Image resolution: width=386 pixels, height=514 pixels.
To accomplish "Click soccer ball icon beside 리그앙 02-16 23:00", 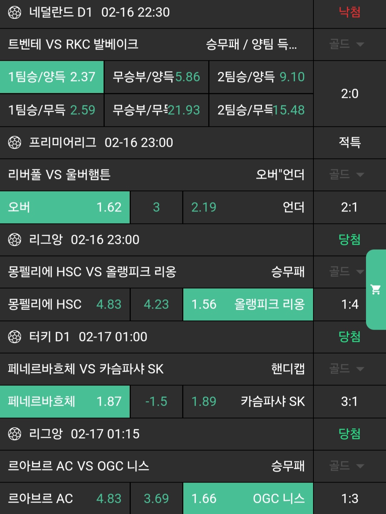I will (x=15, y=240).
